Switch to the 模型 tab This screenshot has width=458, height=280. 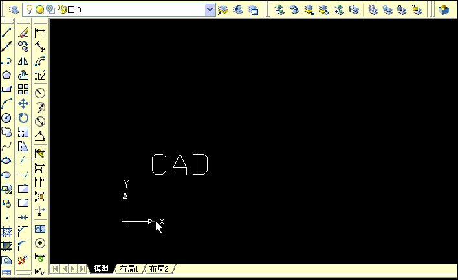point(101,268)
